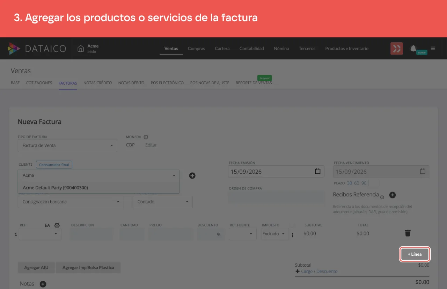447x289 pixels.
Task: Click the red double-arrow icon in header
Action: click(x=397, y=49)
